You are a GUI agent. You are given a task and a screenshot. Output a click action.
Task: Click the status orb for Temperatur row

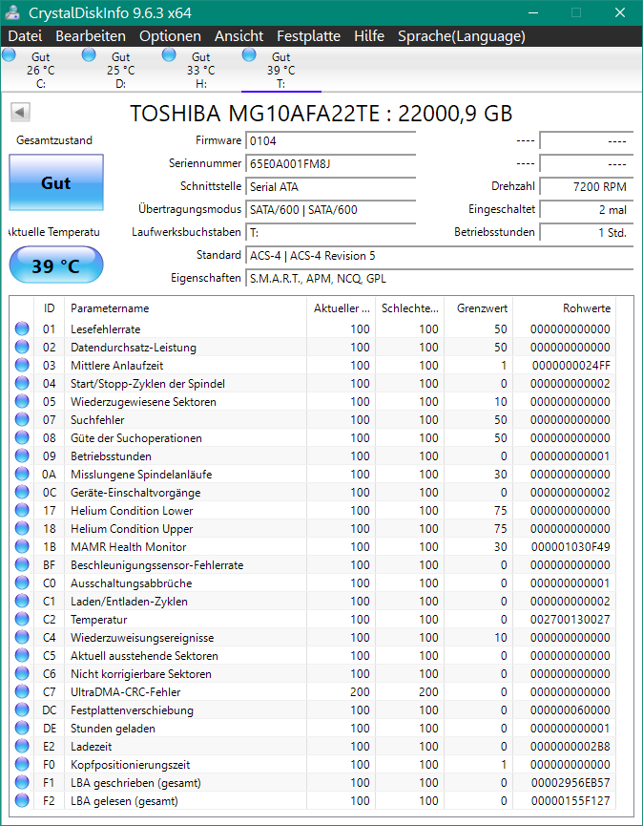pyautogui.click(x=22, y=619)
